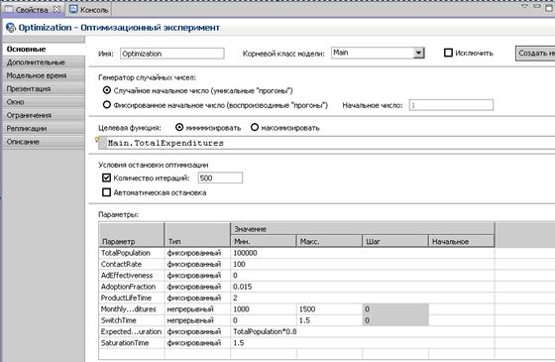Maximize the properties panel

(x=549, y=7)
